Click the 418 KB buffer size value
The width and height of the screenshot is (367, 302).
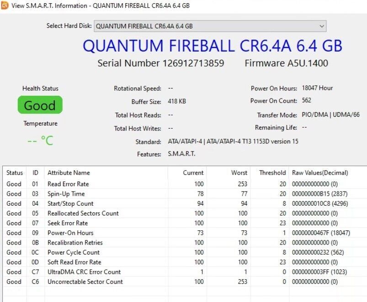click(x=177, y=101)
